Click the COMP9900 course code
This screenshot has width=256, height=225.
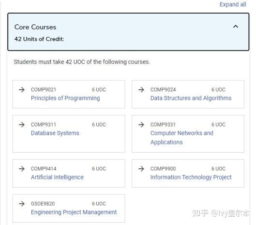(163, 169)
